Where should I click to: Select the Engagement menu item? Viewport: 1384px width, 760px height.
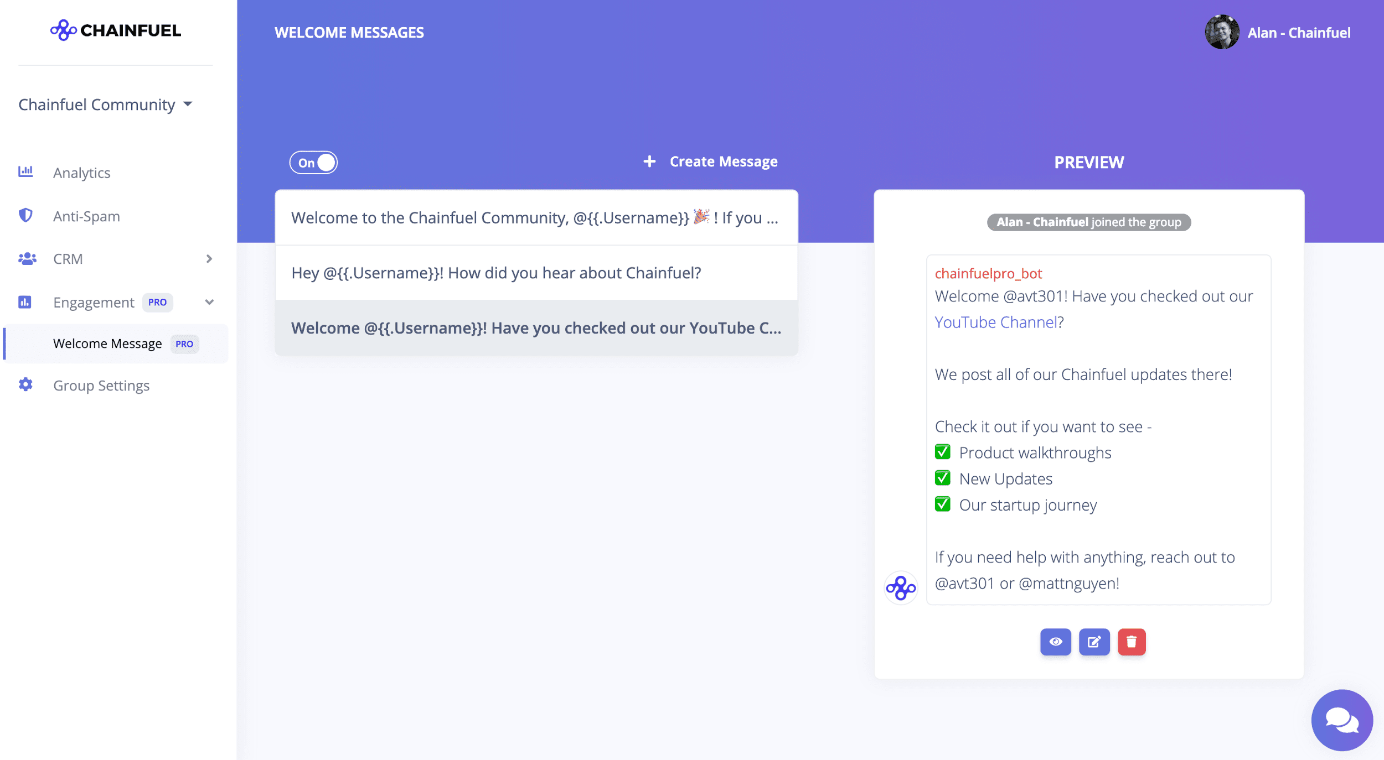point(94,302)
